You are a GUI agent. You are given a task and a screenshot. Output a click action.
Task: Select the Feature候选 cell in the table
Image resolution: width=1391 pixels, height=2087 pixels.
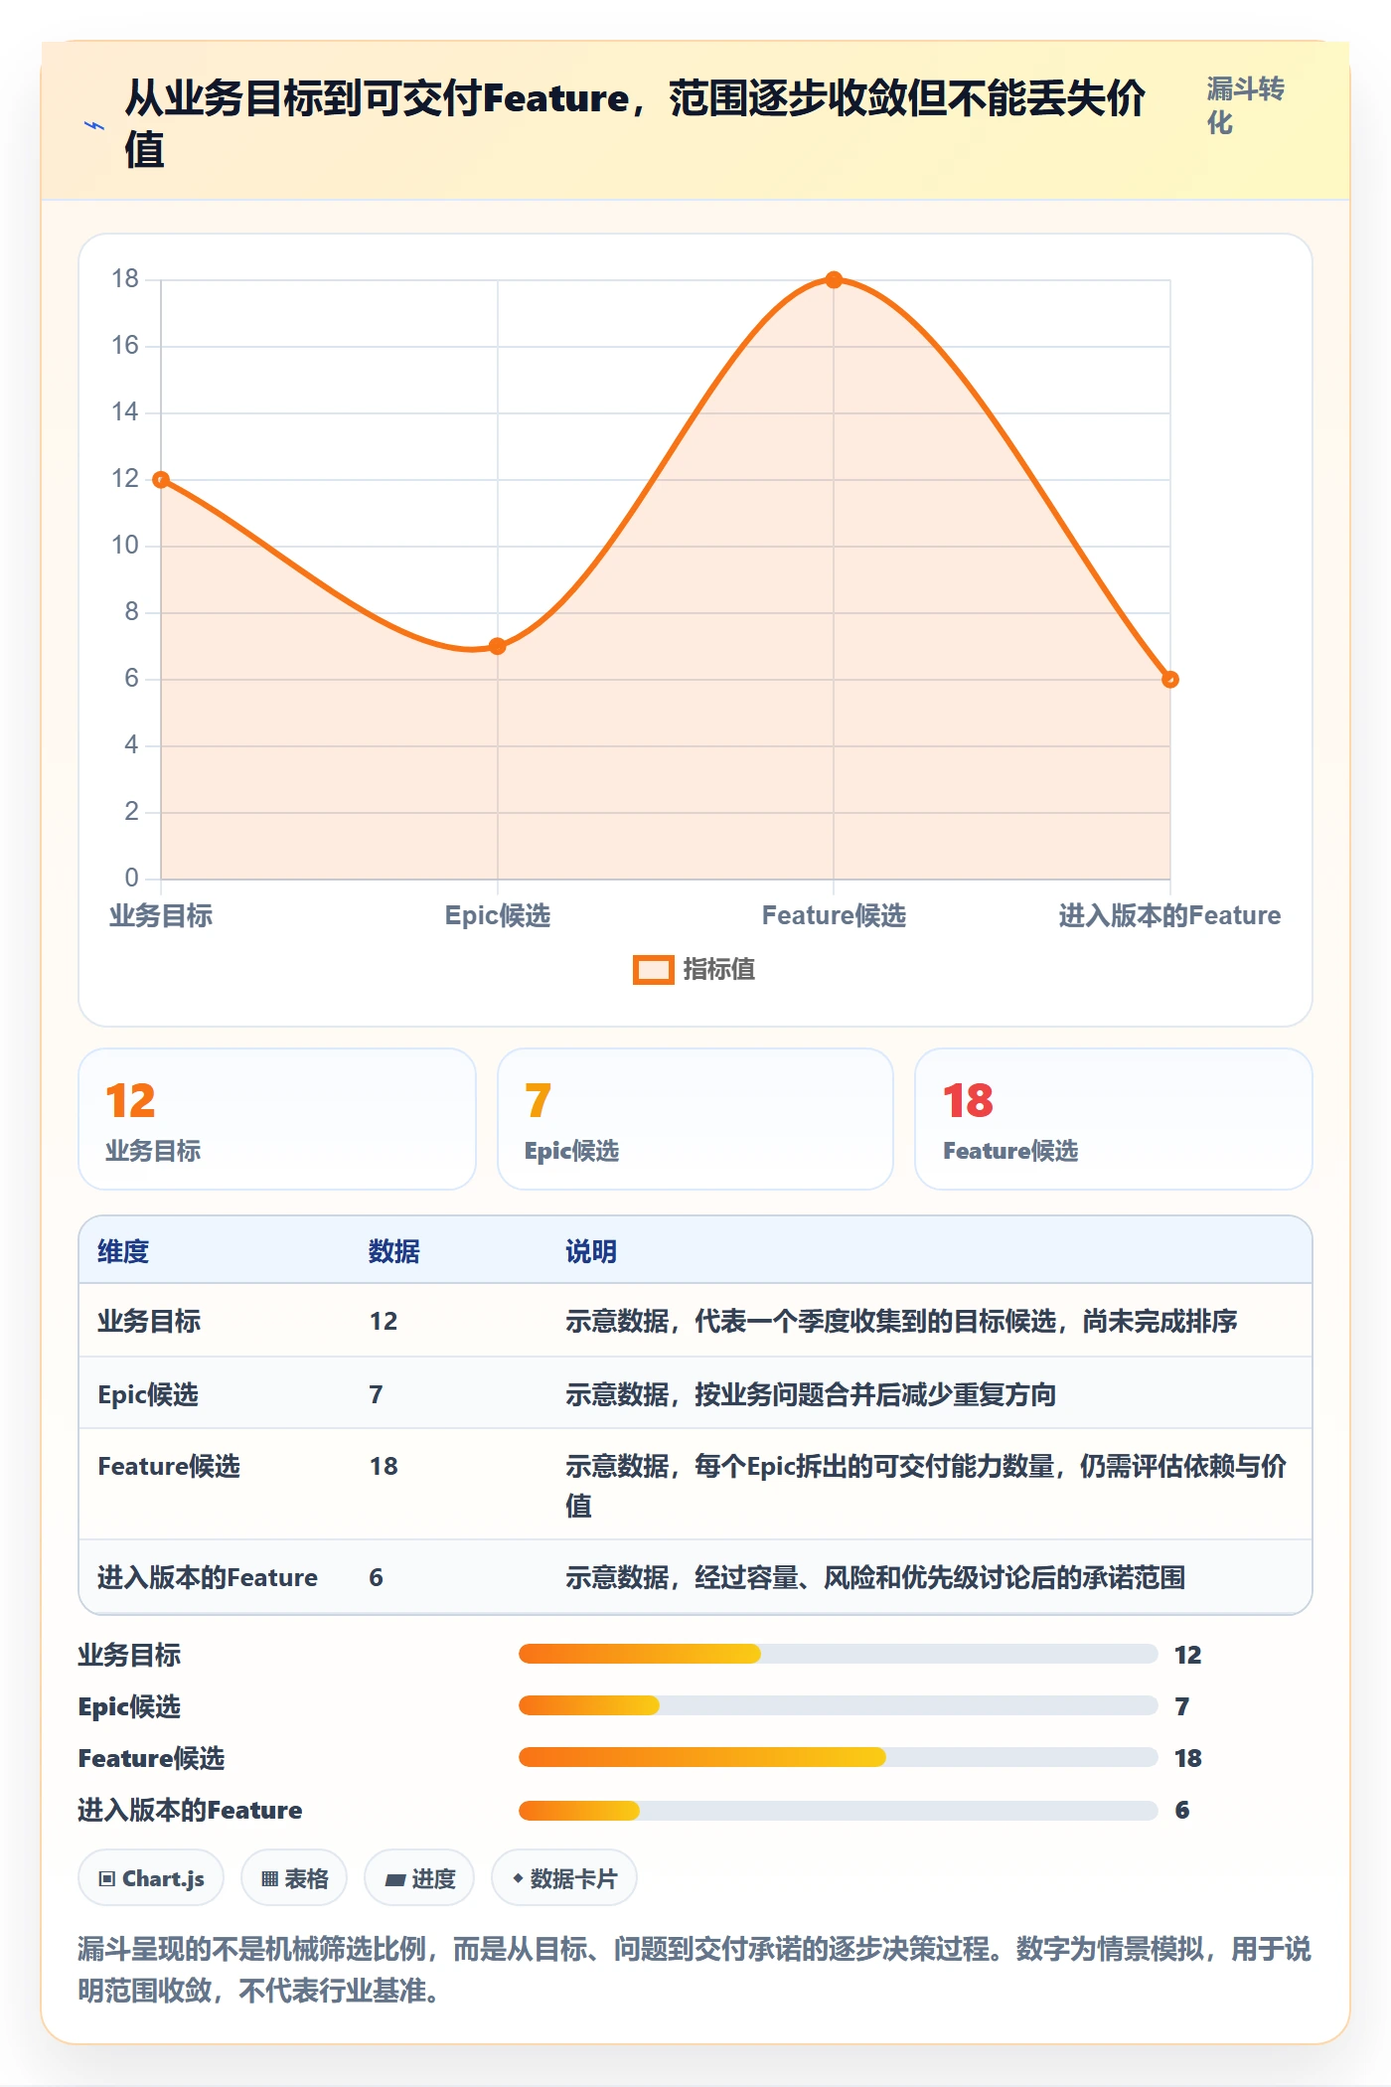[x=169, y=1466]
